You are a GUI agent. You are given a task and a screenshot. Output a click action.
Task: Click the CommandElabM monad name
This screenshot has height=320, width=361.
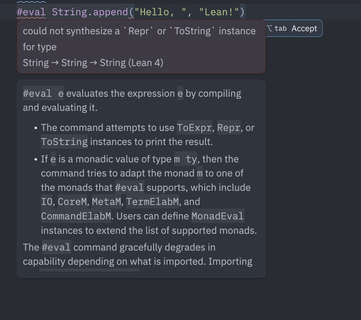[x=76, y=216]
